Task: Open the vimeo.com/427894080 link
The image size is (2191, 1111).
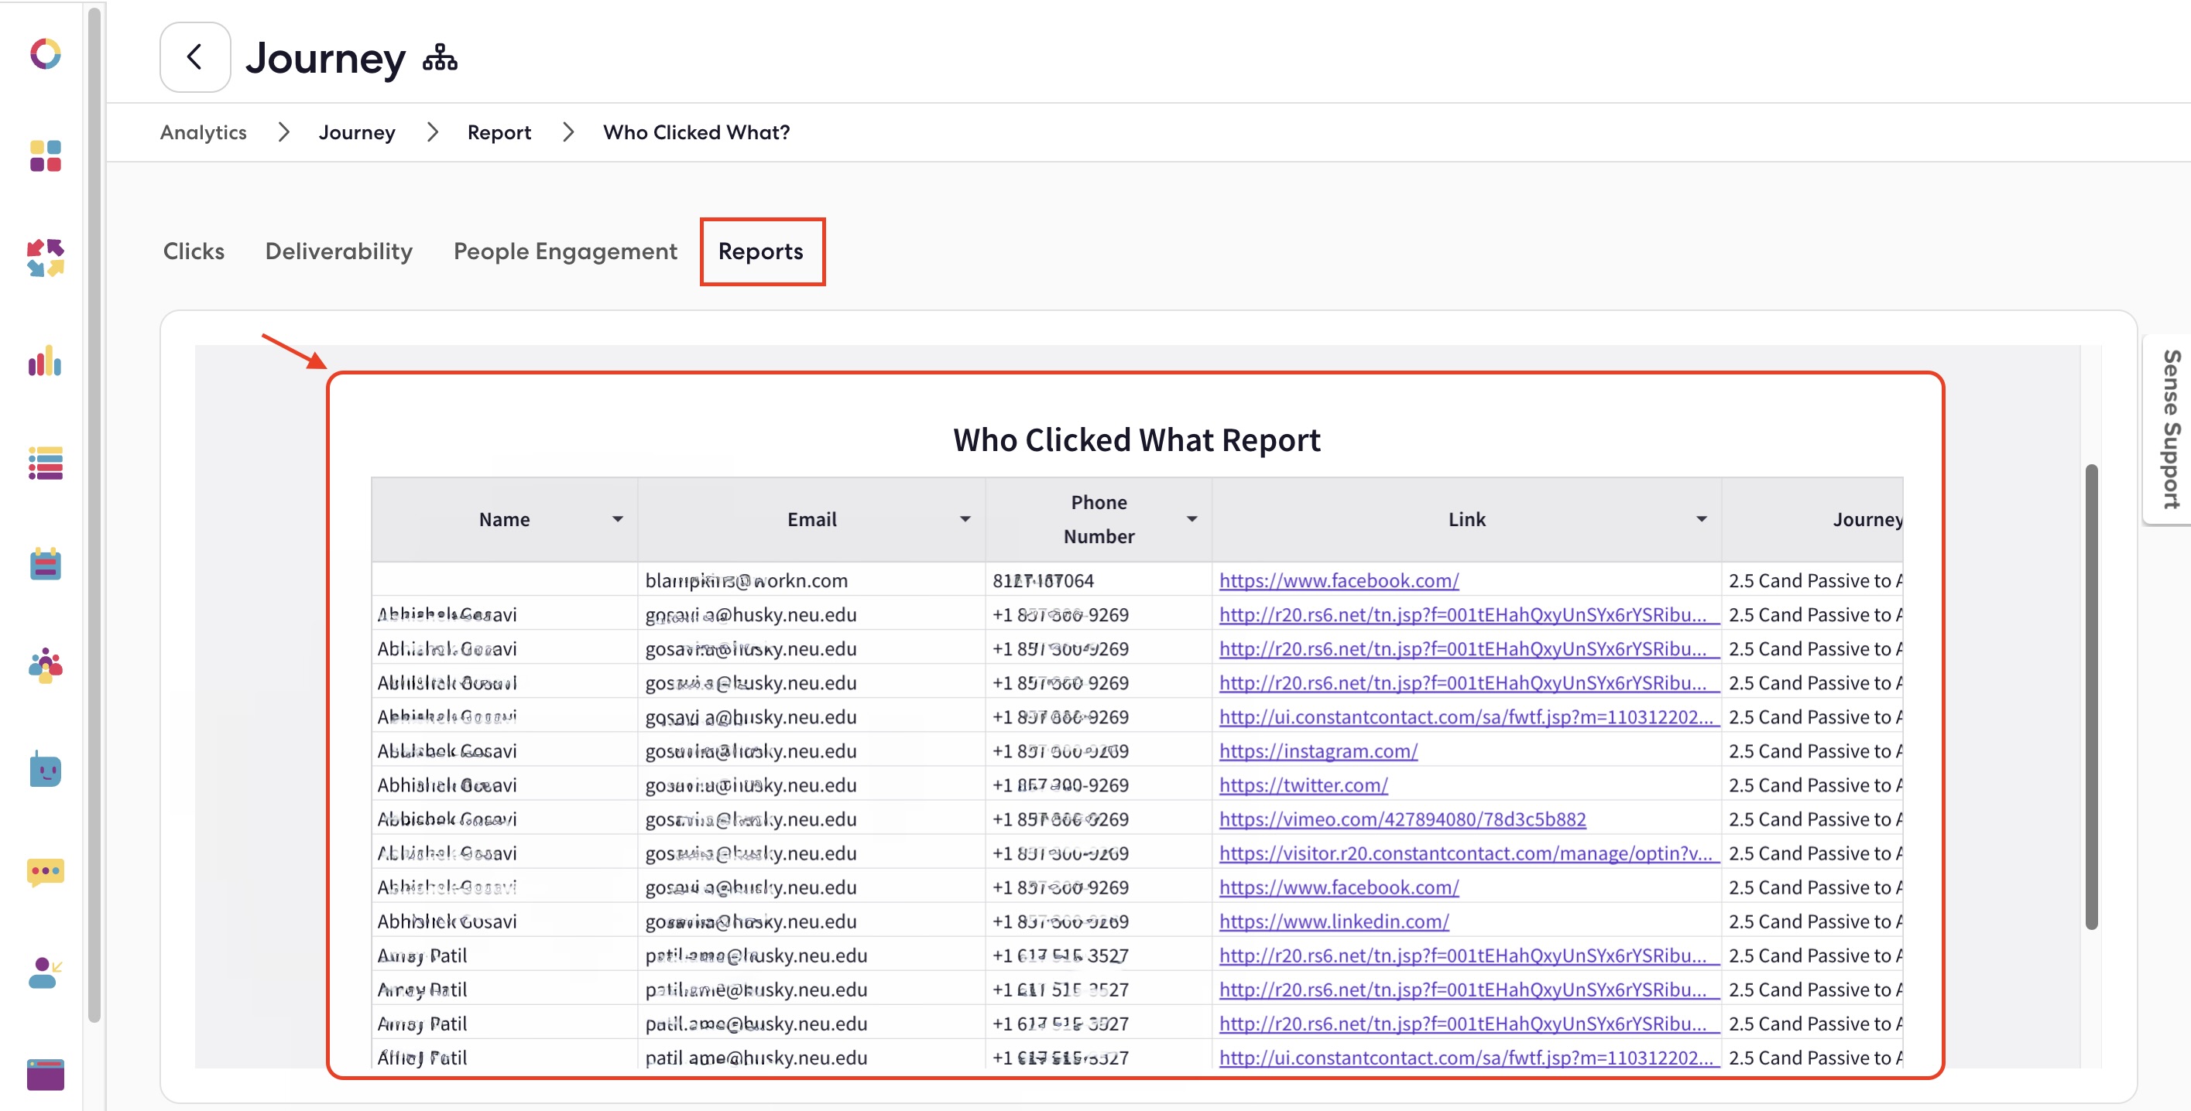Action: (1403, 819)
